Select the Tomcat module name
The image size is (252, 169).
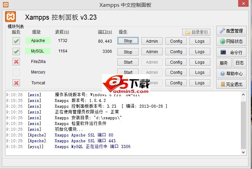[38, 83]
